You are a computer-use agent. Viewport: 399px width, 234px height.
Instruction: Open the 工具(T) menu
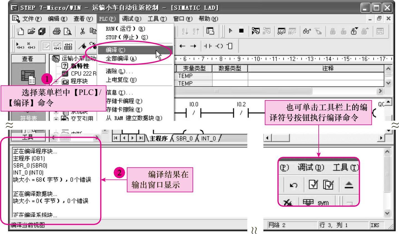[157, 19]
